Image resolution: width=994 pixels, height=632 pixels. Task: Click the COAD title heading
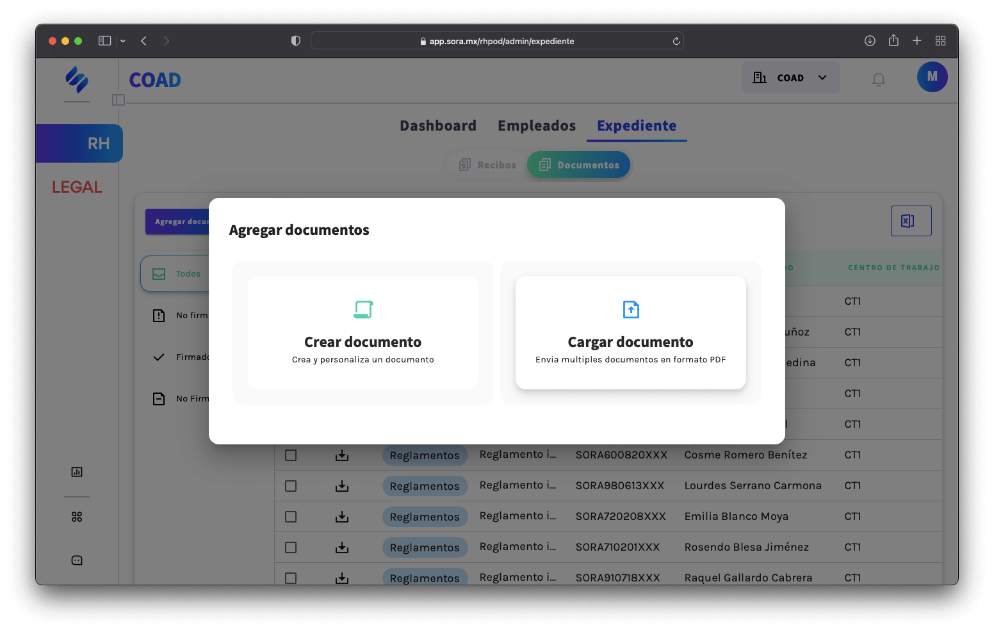tap(155, 80)
